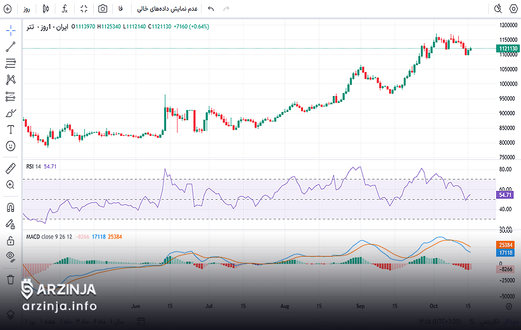
Task: Open the Fibonacci retracement tool
Action: click(11, 63)
